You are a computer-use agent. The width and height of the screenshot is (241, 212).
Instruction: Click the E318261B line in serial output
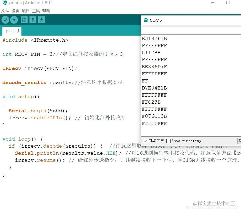pyautogui.click(x=154, y=38)
